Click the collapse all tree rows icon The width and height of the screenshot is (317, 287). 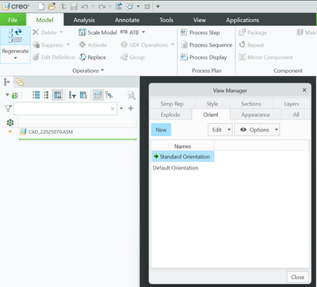pos(46,95)
